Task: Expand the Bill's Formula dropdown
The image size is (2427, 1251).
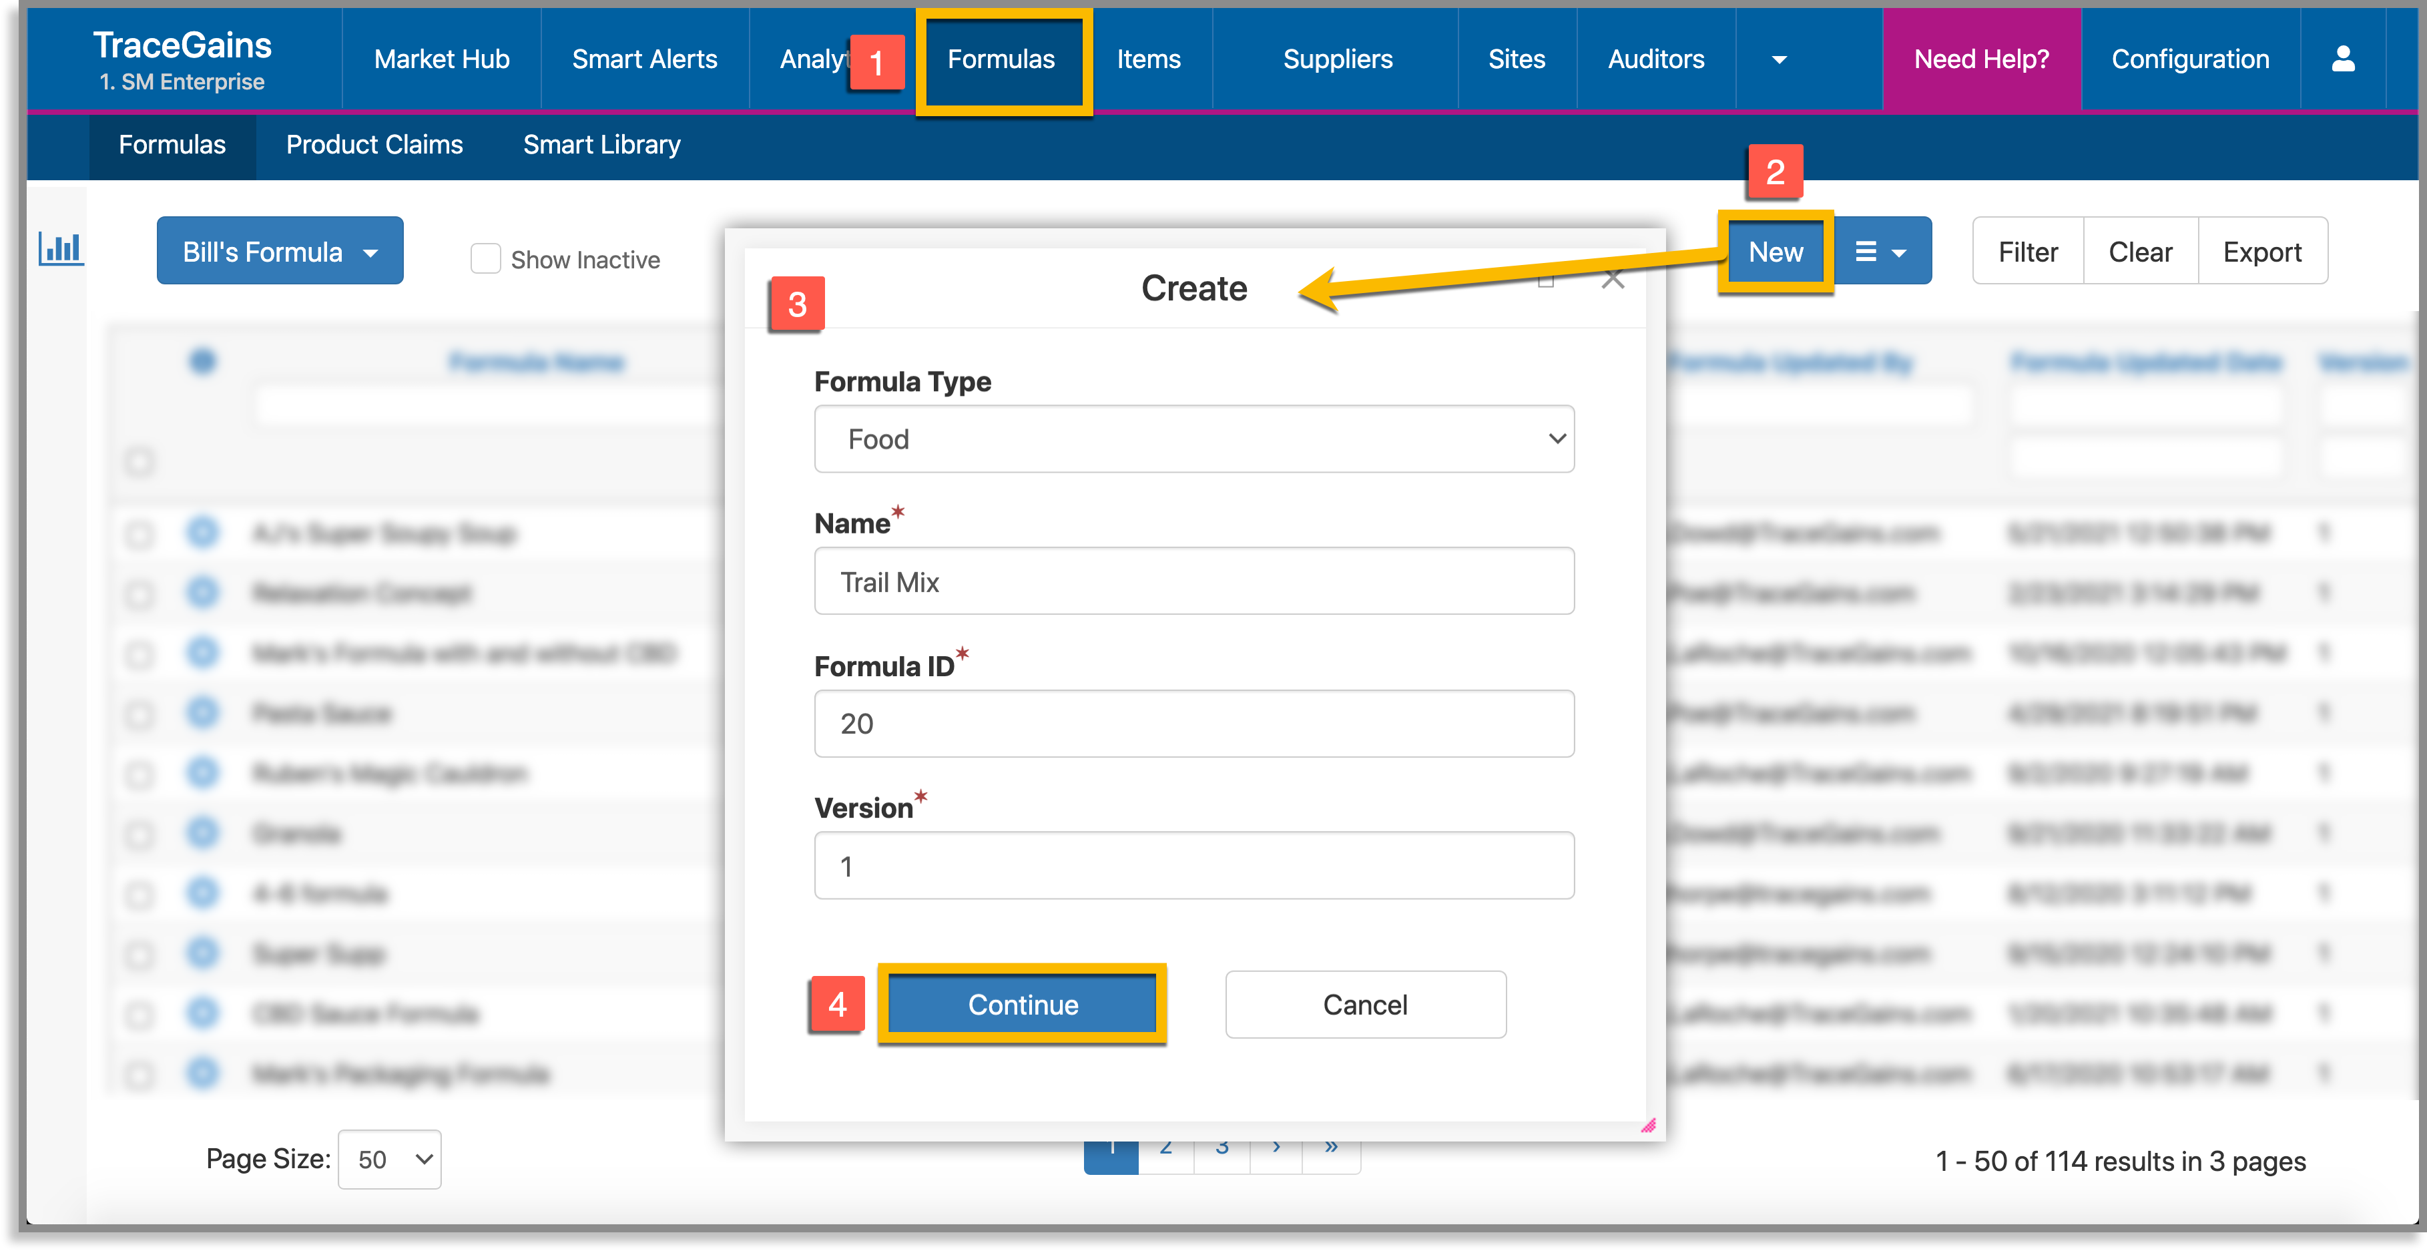Action: pos(280,252)
